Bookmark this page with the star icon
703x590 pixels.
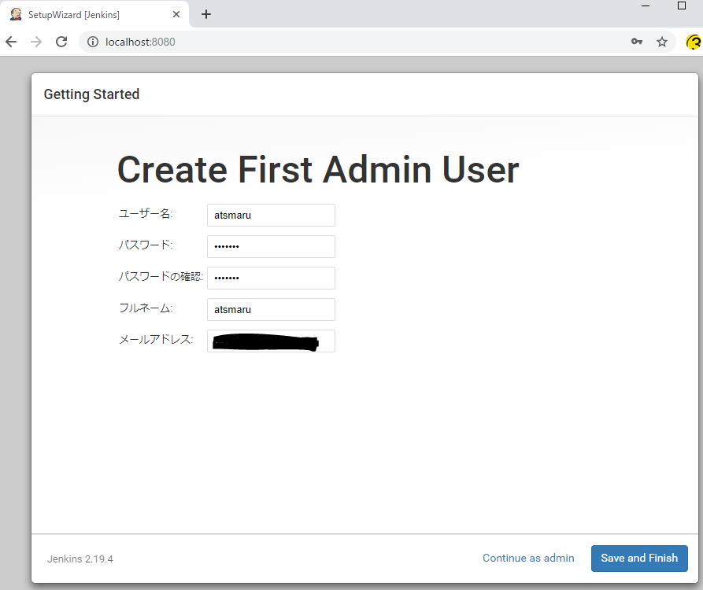662,42
